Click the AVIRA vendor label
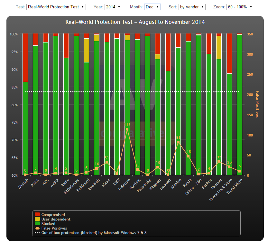This screenshot has height=244, width=268. tap(55, 183)
